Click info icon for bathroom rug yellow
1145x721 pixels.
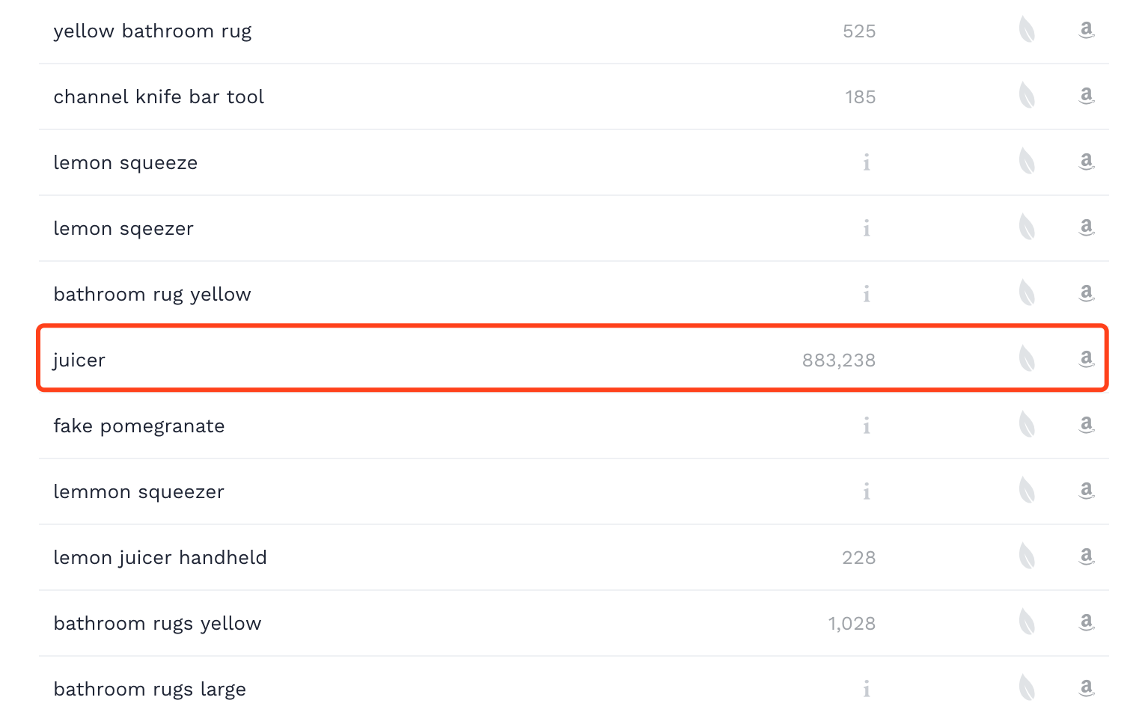[x=867, y=294]
